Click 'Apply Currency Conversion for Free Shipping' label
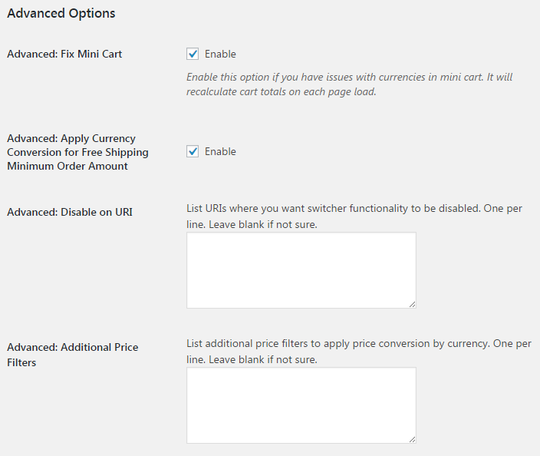 click(x=77, y=152)
